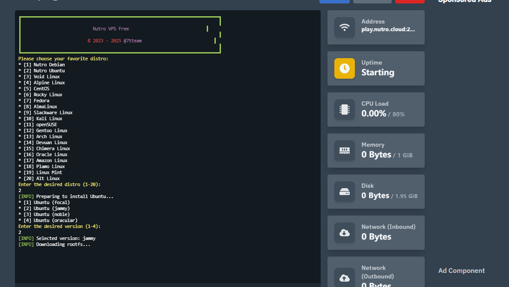This screenshot has width=509, height=287.
Task: Click the Disk drive icon
Action: point(344,192)
